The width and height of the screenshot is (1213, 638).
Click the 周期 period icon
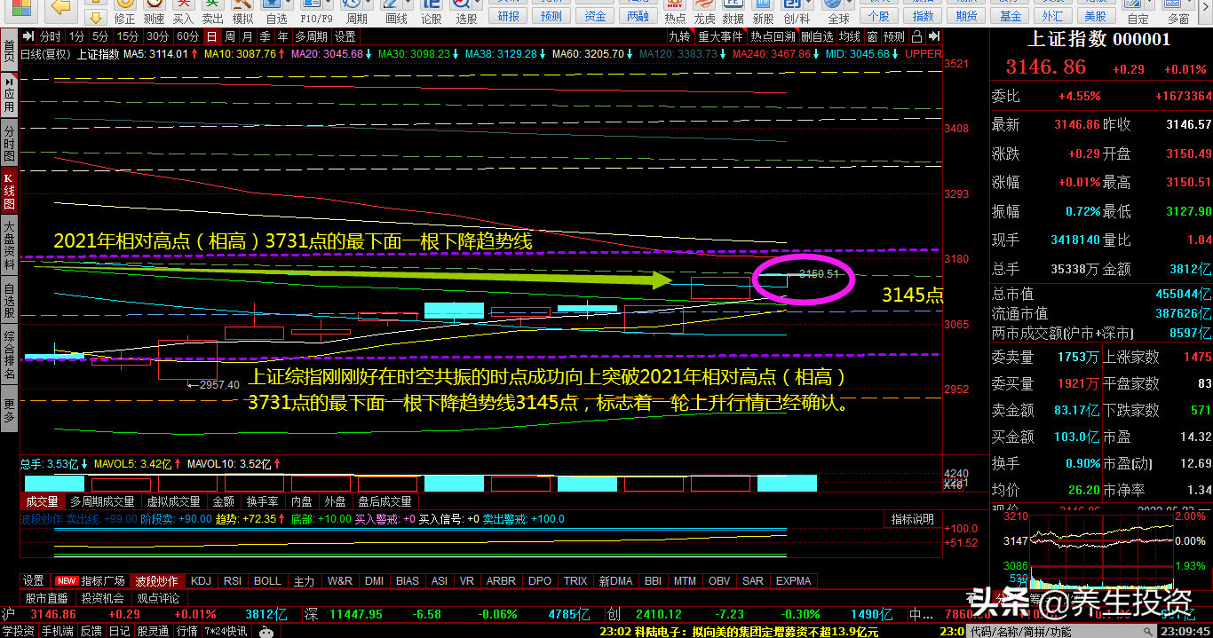(356, 12)
